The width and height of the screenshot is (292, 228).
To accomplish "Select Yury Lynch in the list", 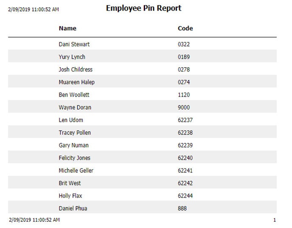I will [72, 57].
